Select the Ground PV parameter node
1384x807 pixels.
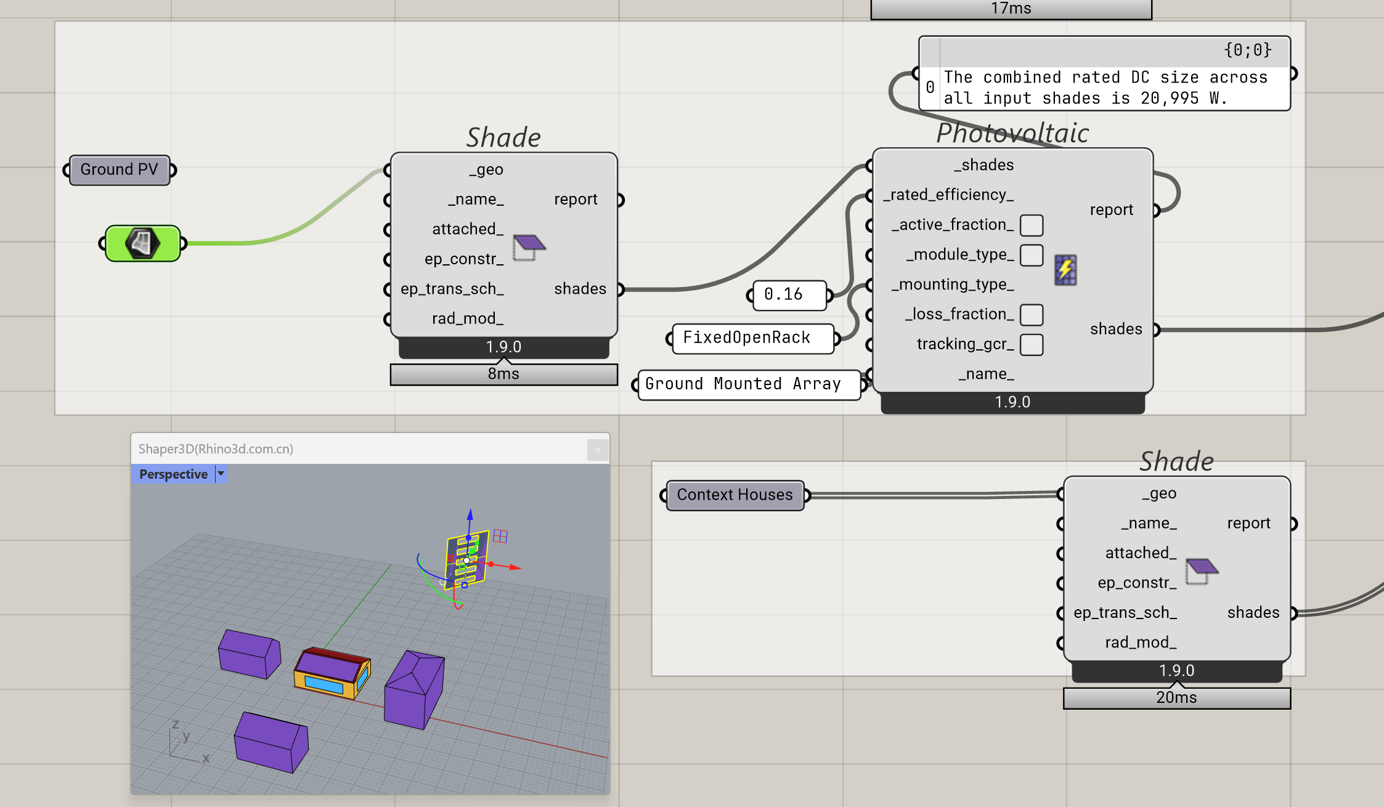(120, 169)
